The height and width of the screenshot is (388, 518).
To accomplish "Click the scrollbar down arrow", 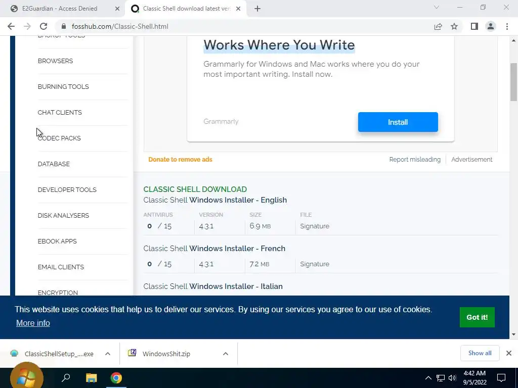I will pos(513,334).
